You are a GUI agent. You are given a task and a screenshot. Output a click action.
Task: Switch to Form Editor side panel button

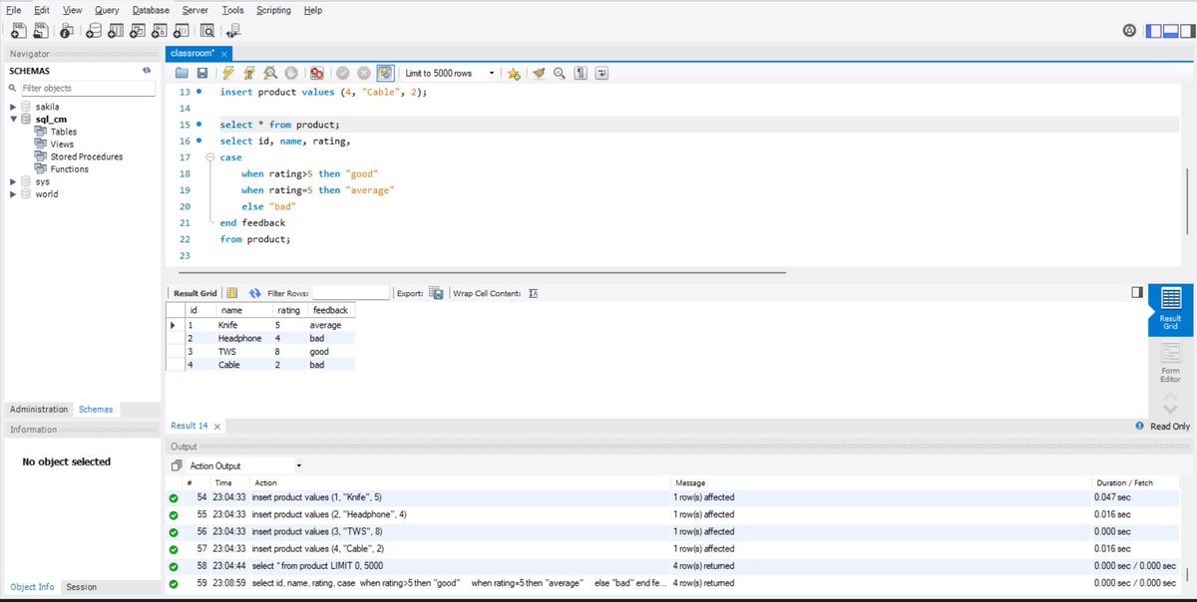point(1170,362)
